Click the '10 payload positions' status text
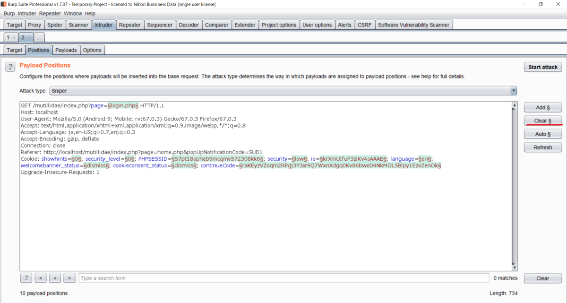 [x=43, y=293]
